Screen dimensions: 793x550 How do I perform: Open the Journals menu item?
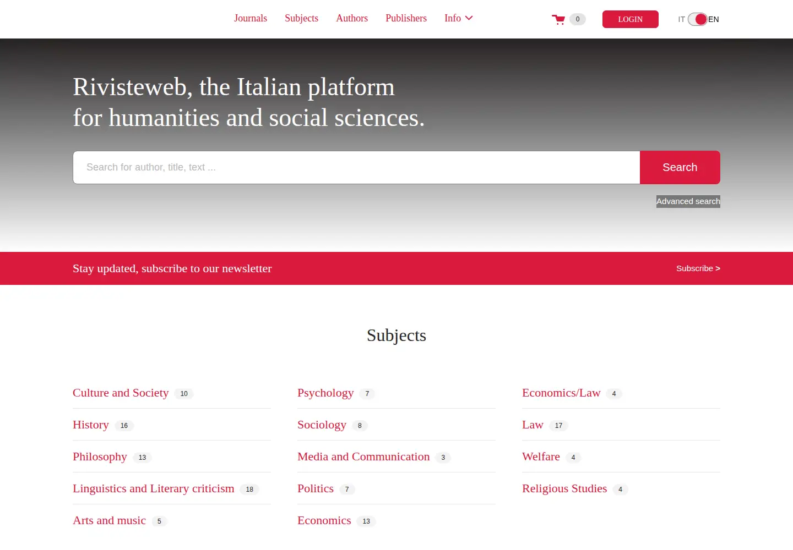pyautogui.click(x=251, y=18)
